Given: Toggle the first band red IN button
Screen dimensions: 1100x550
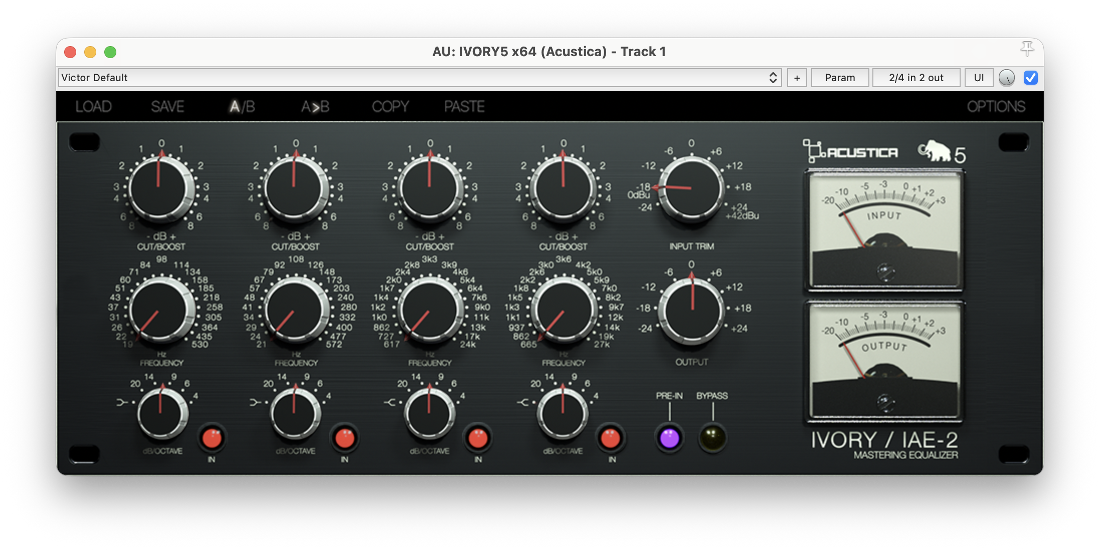Looking at the screenshot, I should click(x=212, y=438).
